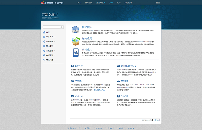Click the home icon beside 首页 in sidebar
Viewport: 202px width, 130px height.
coord(44,32)
